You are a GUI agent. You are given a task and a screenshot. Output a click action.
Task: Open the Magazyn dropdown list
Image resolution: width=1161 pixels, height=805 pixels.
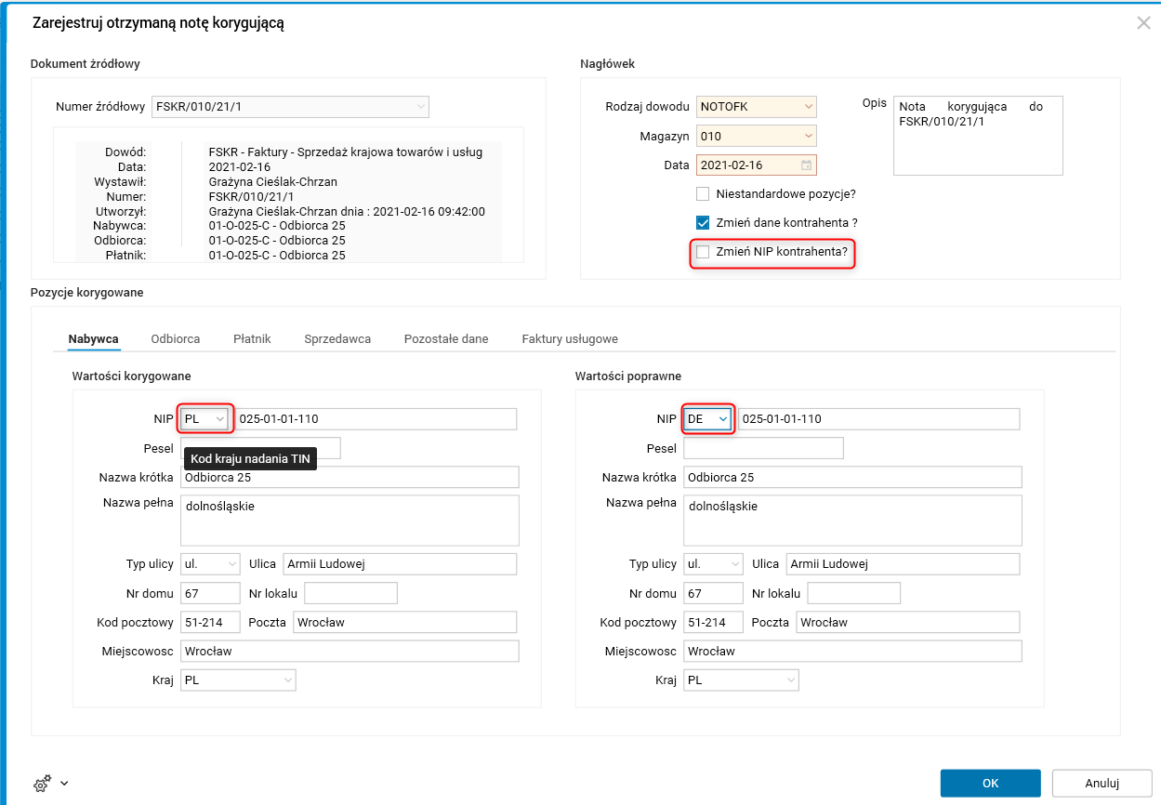(808, 136)
